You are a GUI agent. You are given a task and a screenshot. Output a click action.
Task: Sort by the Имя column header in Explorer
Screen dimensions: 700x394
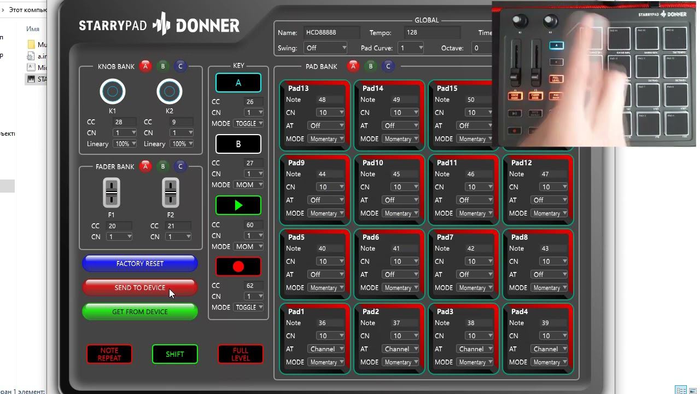coord(33,28)
